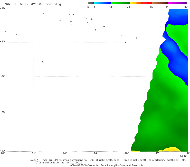Click the latitude label '-35'
Screen dimensions: 190x167
tap(2, 112)
